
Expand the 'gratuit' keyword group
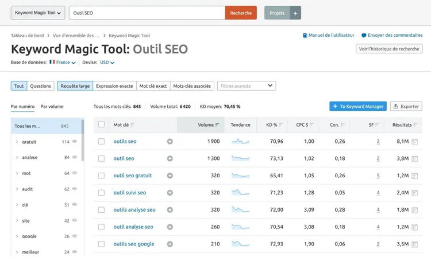point(17,142)
